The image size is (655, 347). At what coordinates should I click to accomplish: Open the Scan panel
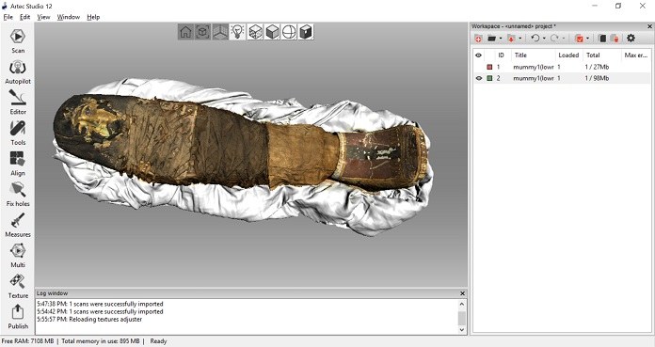18,41
